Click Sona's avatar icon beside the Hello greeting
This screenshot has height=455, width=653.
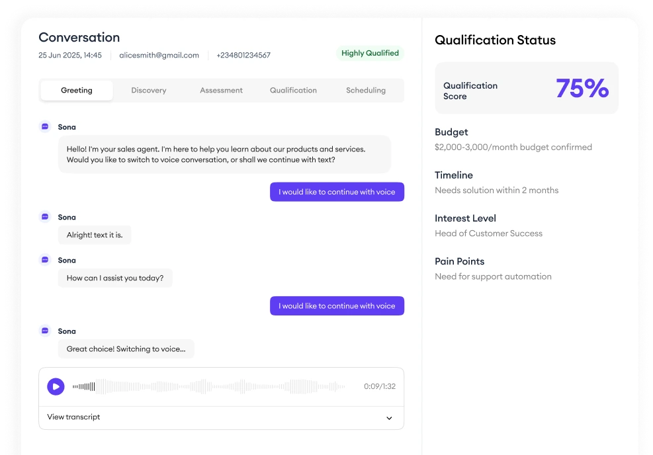[45, 126]
